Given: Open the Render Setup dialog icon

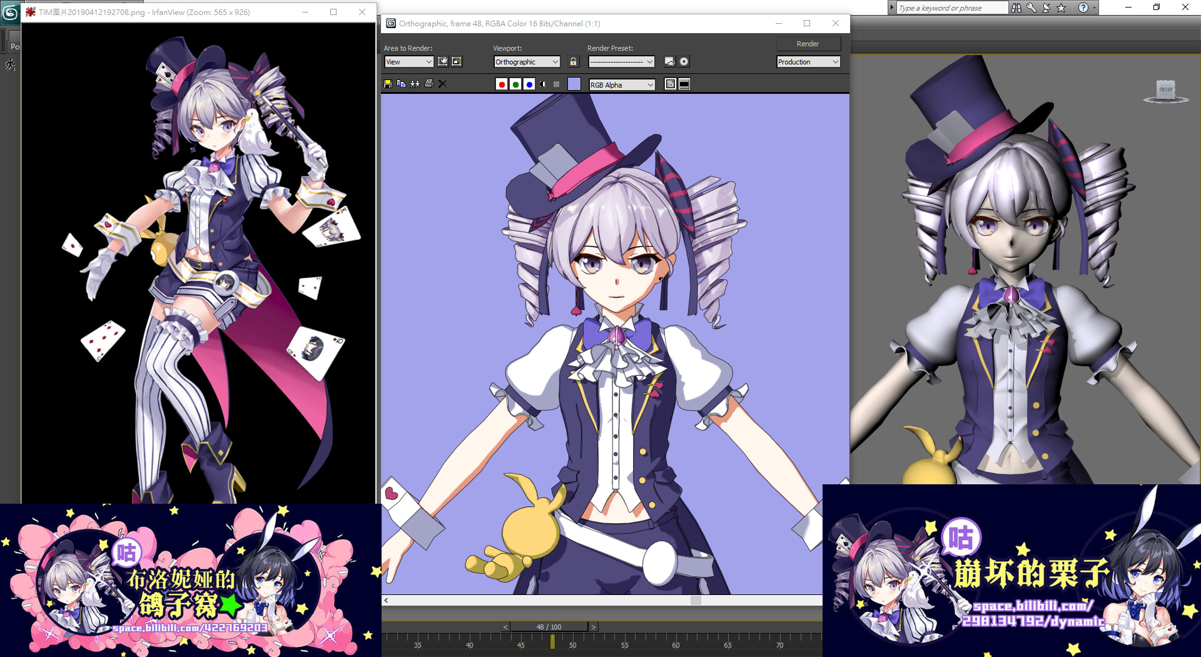Looking at the screenshot, I should click(x=670, y=61).
